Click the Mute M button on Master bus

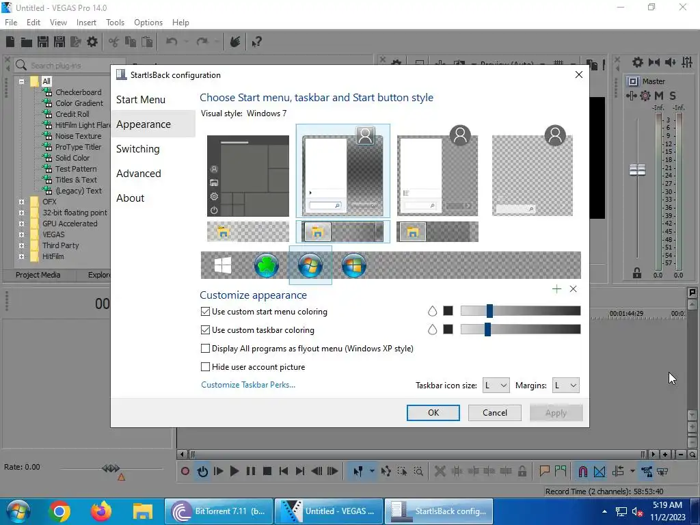(x=659, y=96)
